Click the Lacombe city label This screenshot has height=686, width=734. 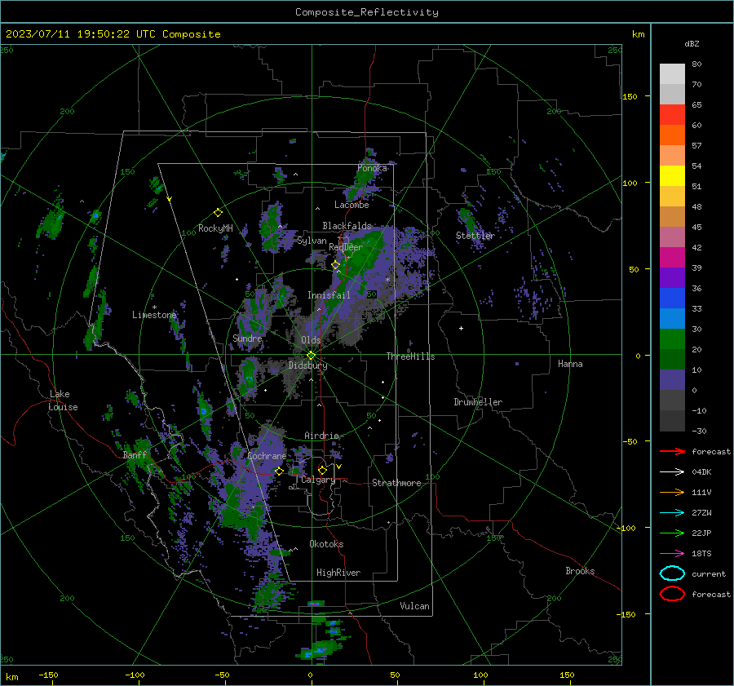[x=352, y=205]
